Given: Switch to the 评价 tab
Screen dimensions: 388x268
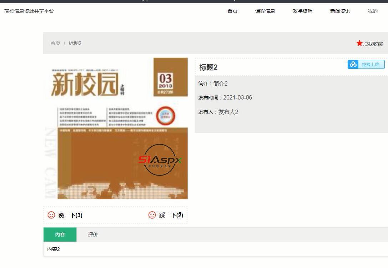Looking at the screenshot, I should 93,234.
